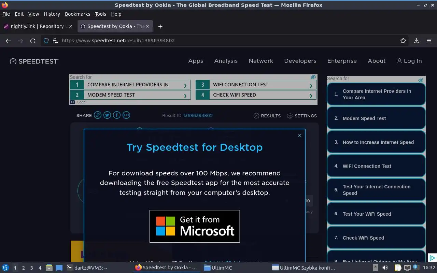Image resolution: width=437 pixels, height=273 pixels.
Task: Click Log In on Speedtest
Action: (x=409, y=61)
